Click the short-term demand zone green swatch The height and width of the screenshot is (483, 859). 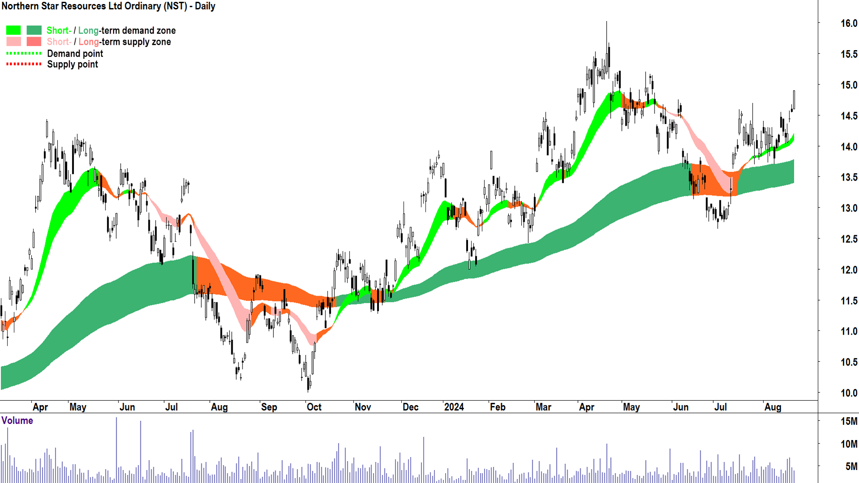[13, 30]
